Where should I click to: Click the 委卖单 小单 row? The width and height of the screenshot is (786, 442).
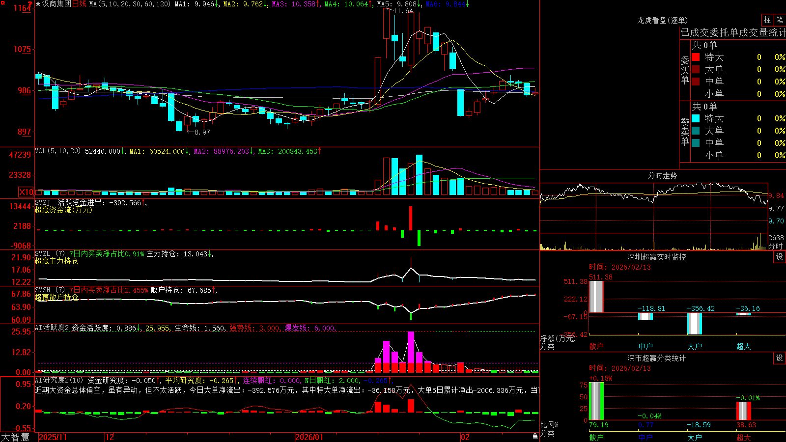(x=739, y=155)
